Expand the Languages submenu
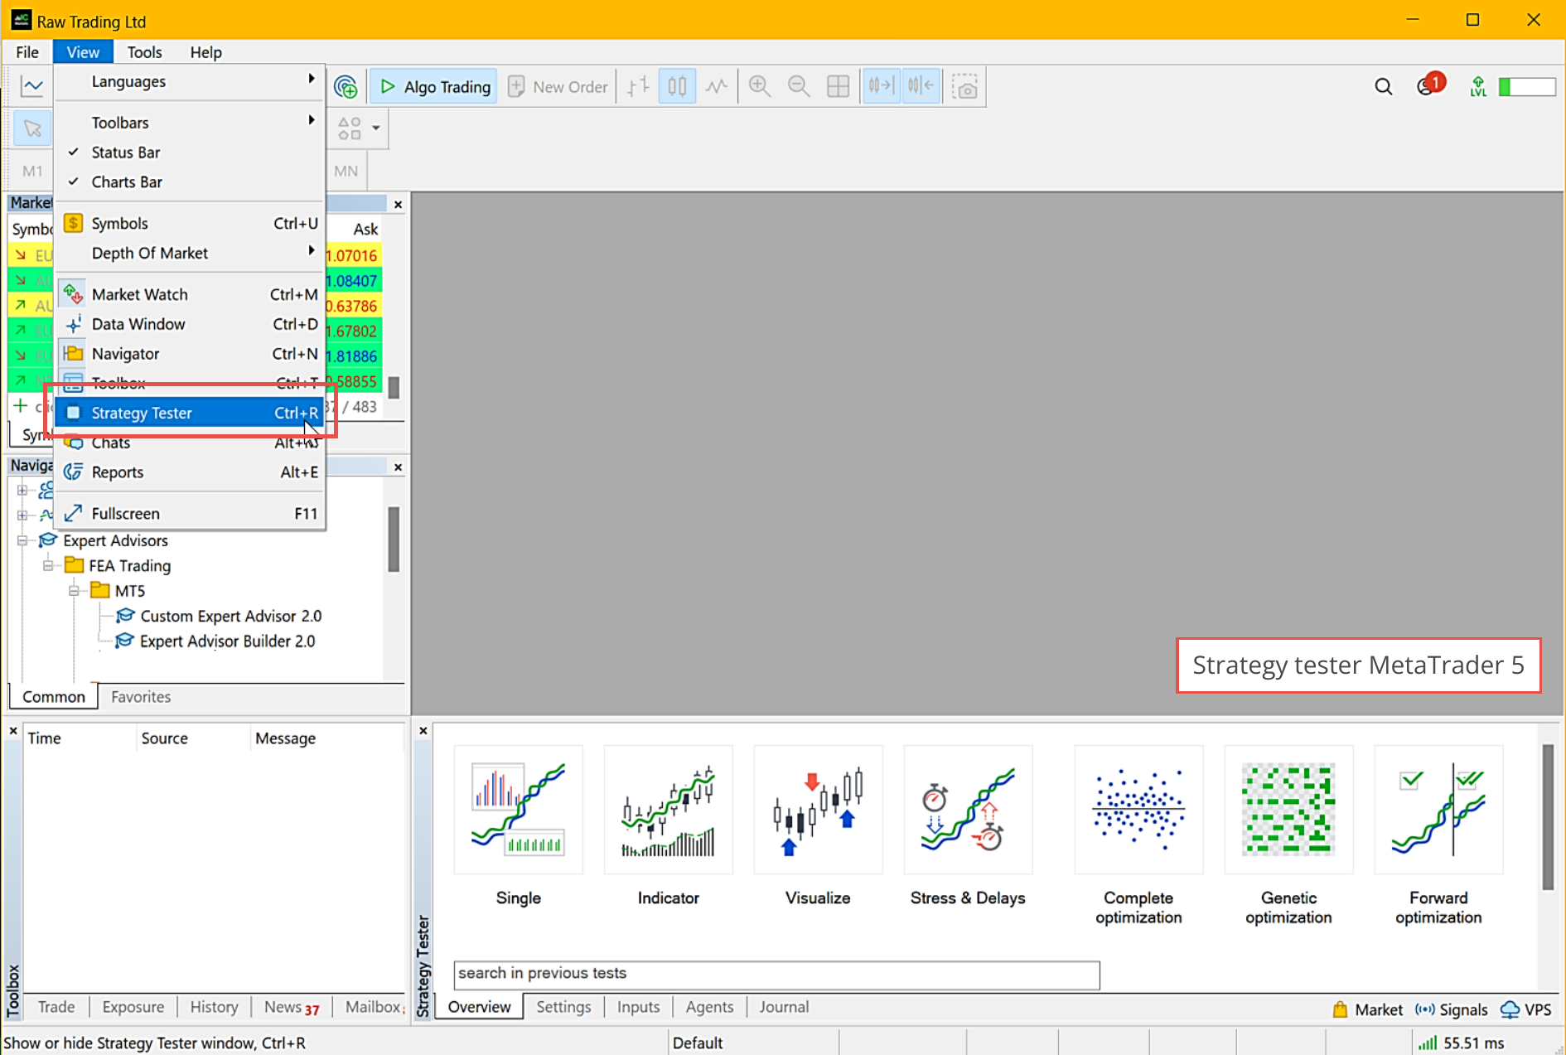 [x=190, y=81]
